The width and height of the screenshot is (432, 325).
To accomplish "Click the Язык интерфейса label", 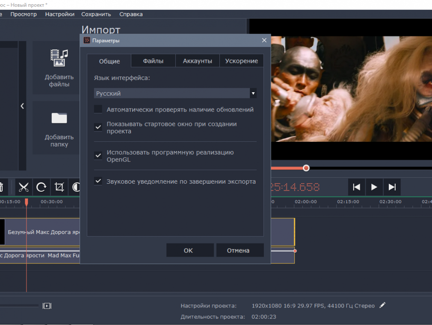I will tap(122, 78).
